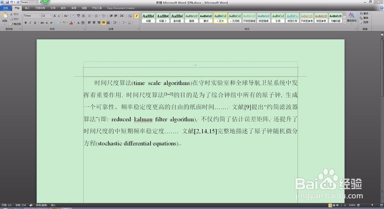Save the document from the quick access toolbar
The height and width of the screenshot is (209, 384).
point(7,2)
